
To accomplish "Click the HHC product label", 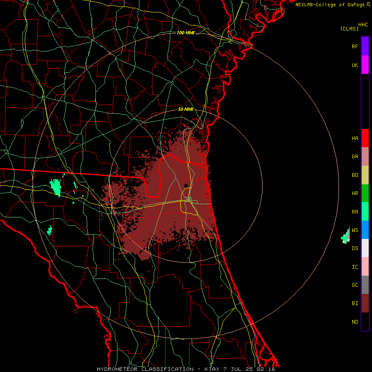I will point(363,25).
